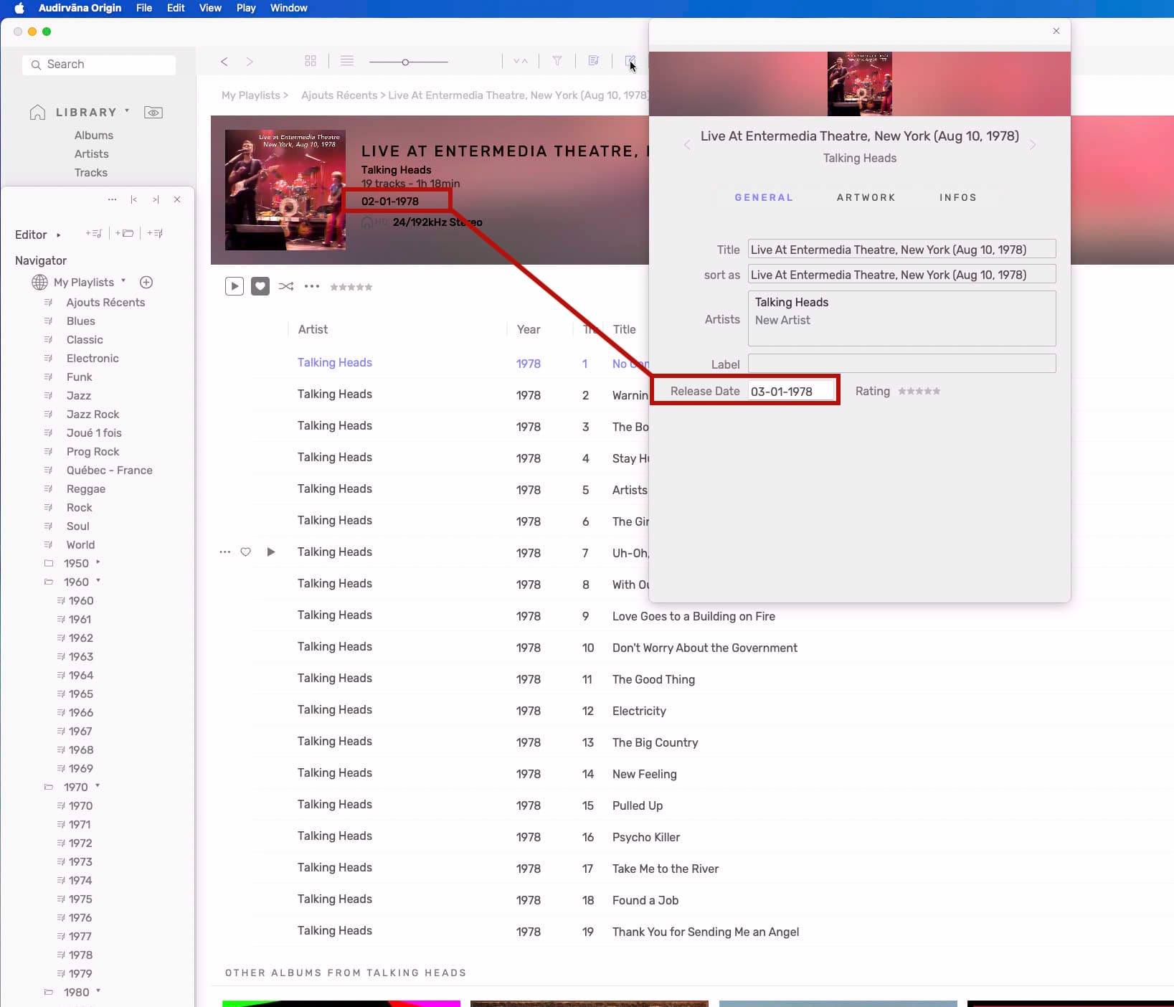Shuffle the album tracks

[286, 286]
